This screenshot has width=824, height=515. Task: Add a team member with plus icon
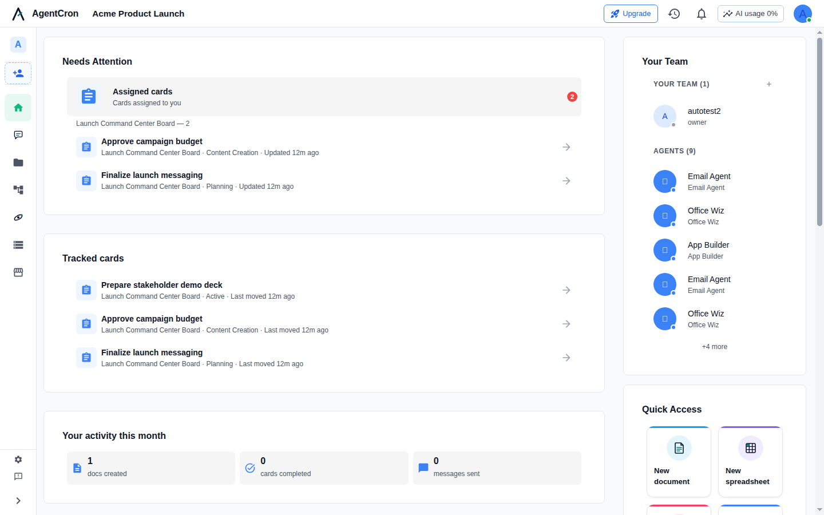coord(769,84)
